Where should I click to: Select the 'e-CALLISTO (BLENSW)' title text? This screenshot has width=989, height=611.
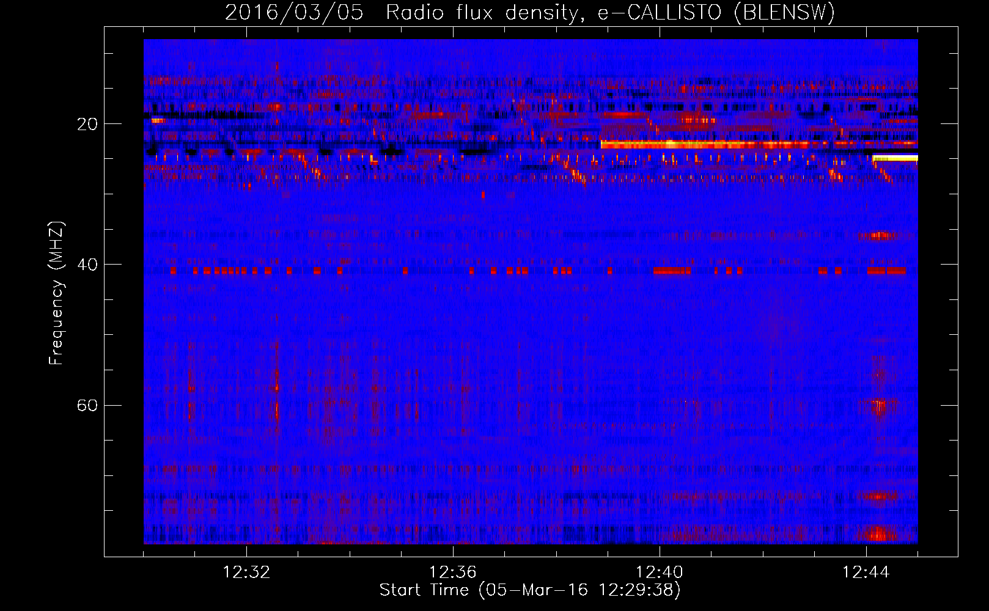[716, 12]
